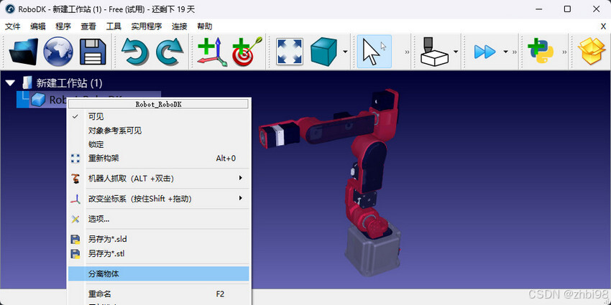Open the 帮助 menu
The height and width of the screenshot is (305, 611).
coord(205,27)
